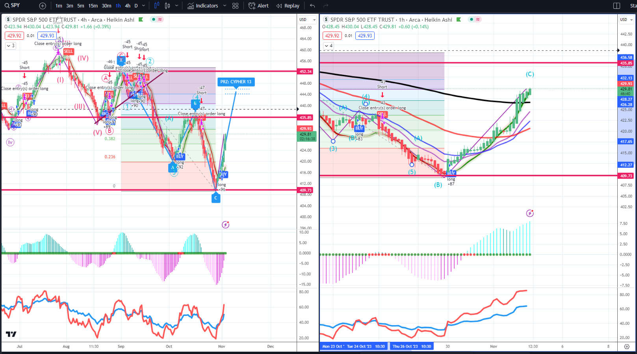Select the 412.27 price label on the 1h axis
637x354 pixels.
[x=626, y=165]
